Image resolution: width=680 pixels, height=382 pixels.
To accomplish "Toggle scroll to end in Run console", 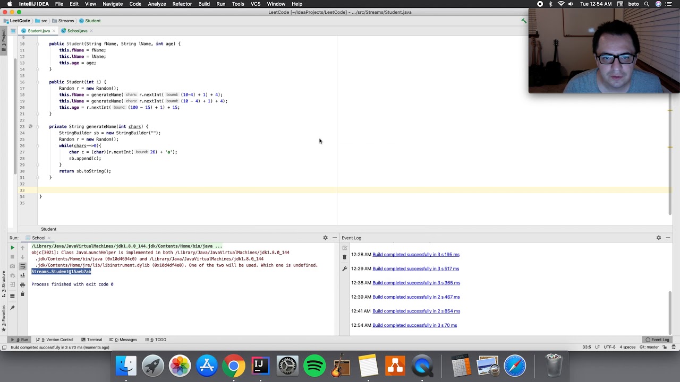I will 22,275.
